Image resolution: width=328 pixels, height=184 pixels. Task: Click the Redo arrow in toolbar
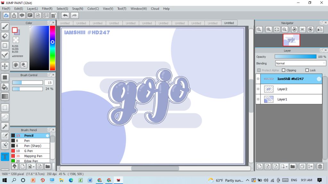pyautogui.click(x=74, y=15)
